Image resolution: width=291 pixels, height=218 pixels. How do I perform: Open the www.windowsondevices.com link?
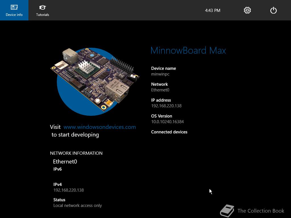[100, 127]
